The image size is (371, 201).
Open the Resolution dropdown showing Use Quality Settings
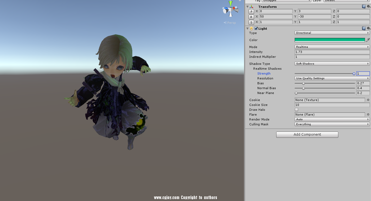pos(332,78)
